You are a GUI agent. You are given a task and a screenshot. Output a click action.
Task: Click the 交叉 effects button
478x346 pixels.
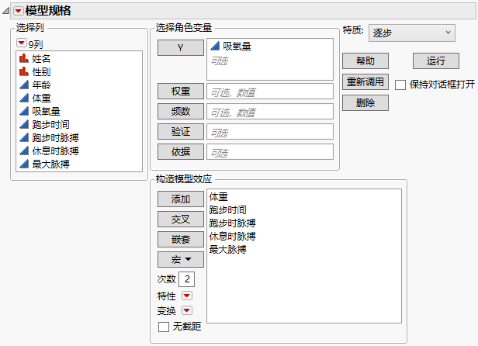(181, 219)
